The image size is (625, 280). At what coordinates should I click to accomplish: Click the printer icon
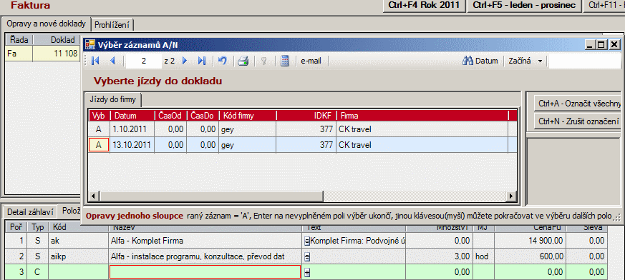point(243,61)
